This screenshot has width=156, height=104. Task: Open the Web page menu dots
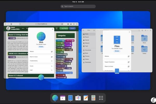click(20, 24)
